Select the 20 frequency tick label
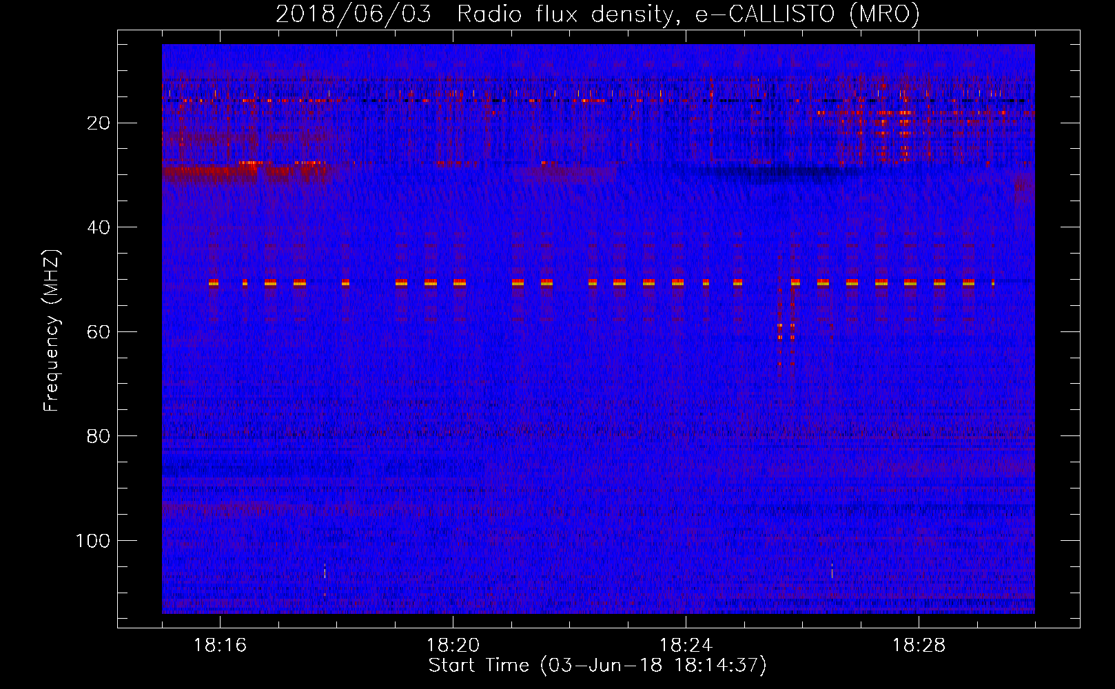Viewport: 1115px width, 689px height. point(99,123)
